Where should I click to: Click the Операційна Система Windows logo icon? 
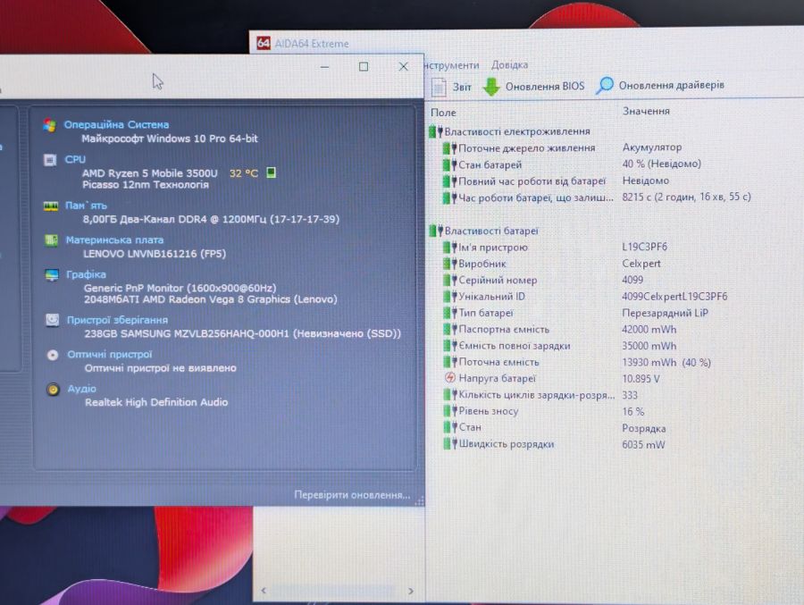tap(50, 125)
